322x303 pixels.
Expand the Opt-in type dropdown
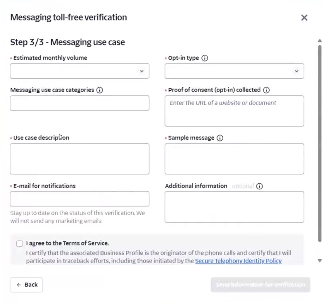coord(234,71)
